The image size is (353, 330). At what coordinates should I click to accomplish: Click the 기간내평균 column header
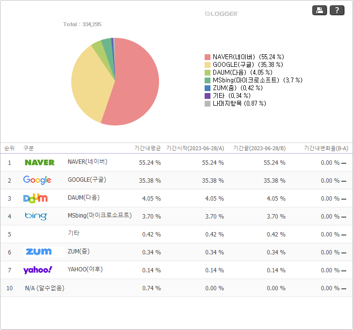(148, 148)
